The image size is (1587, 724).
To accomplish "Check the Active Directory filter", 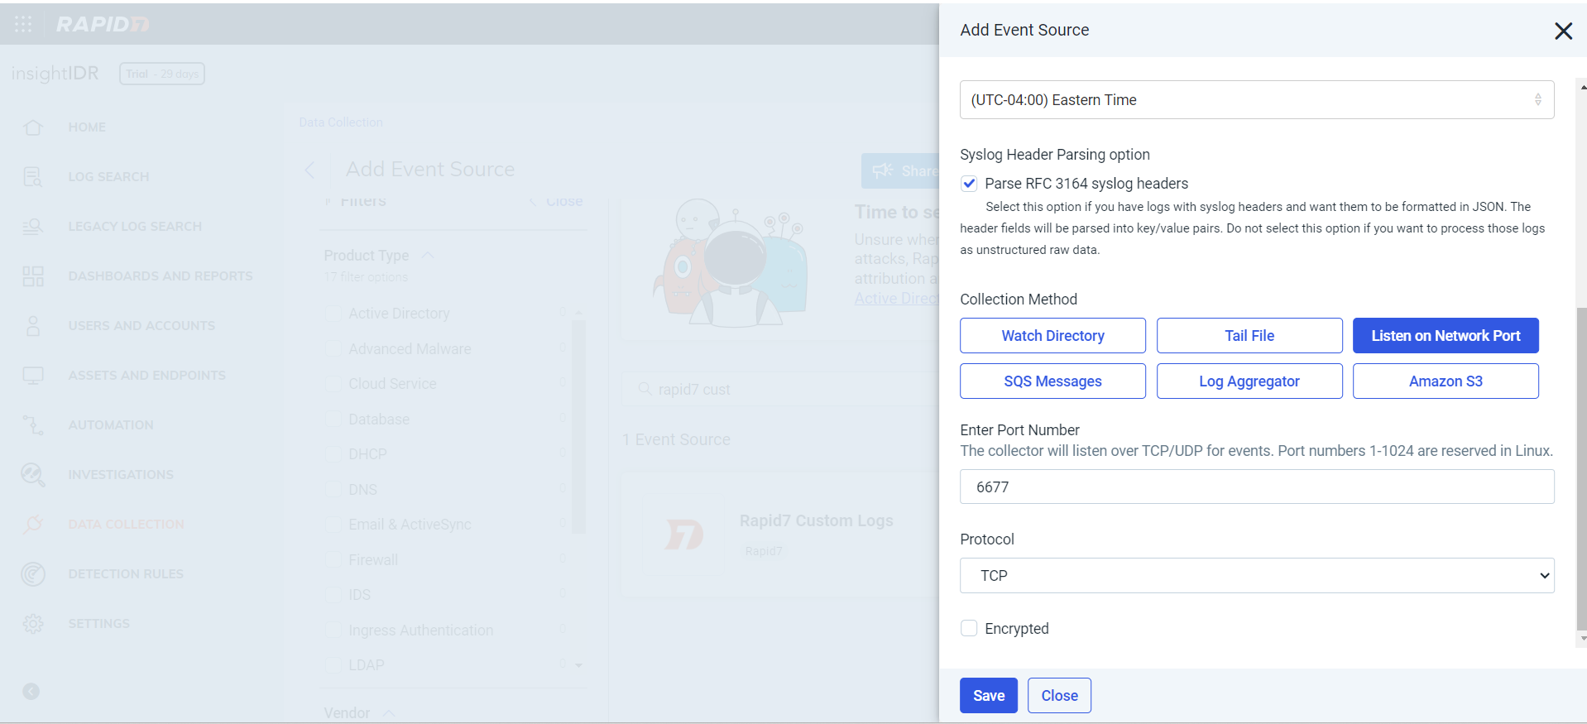I will tap(333, 314).
